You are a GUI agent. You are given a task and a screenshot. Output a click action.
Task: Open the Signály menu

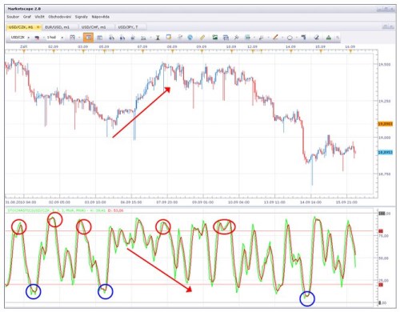click(82, 17)
